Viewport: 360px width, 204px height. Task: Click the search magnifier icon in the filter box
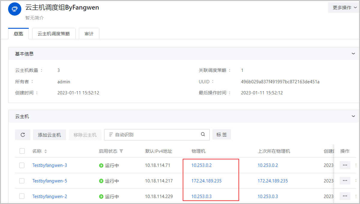click(203, 135)
